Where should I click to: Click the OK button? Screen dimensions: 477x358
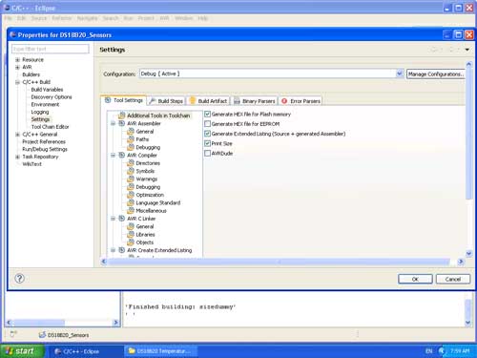pyautogui.click(x=415, y=279)
